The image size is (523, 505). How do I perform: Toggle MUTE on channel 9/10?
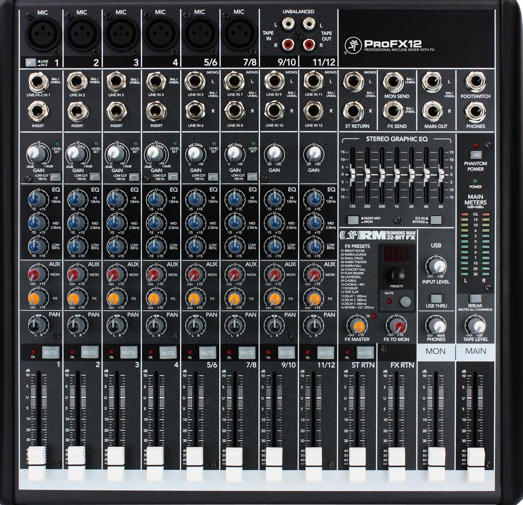(x=286, y=352)
